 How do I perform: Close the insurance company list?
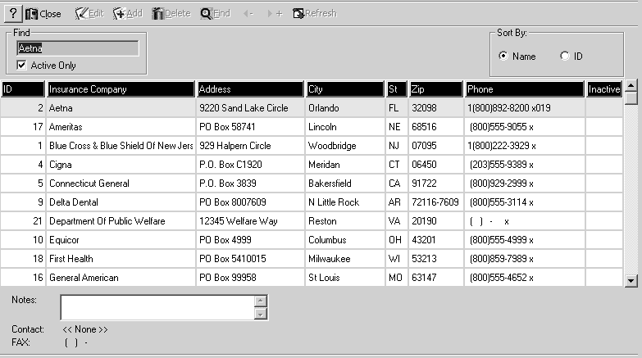[x=43, y=14]
